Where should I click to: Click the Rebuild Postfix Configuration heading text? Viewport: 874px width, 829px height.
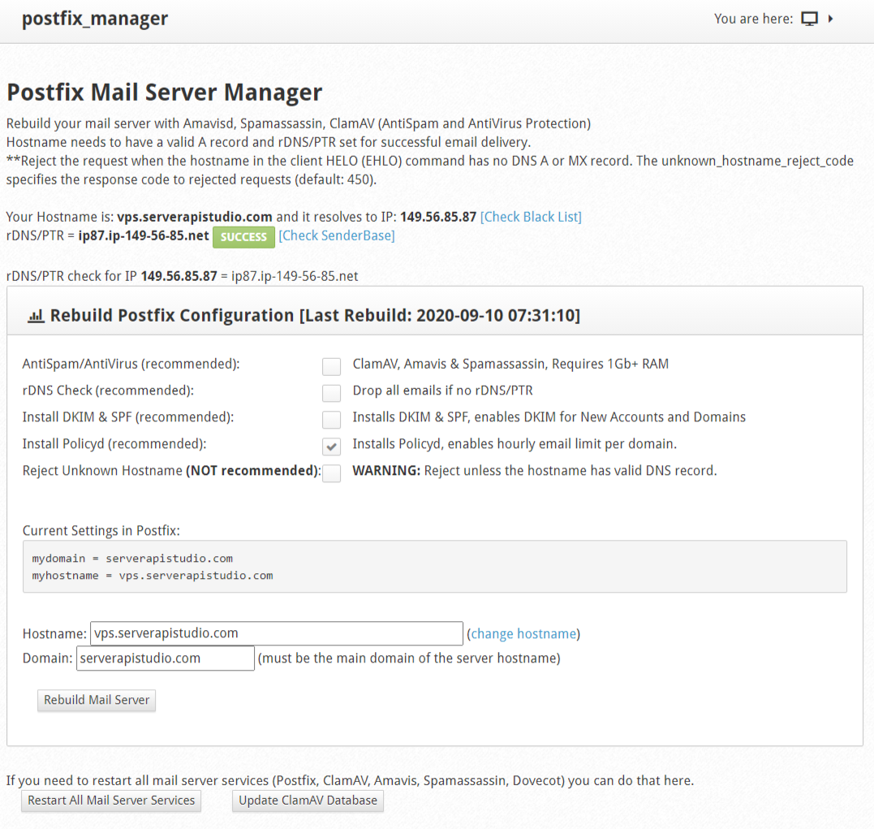pyautogui.click(x=315, y=316)
